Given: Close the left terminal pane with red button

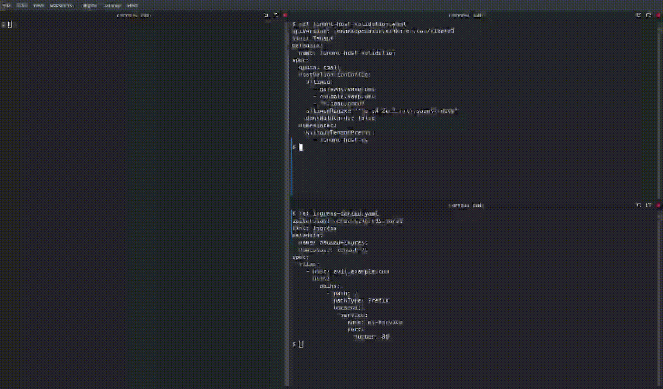Looking at the screenshot, I should pos(285,15).
